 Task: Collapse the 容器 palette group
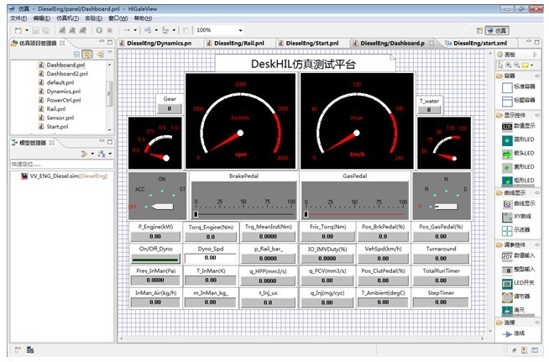pos(537,76)
